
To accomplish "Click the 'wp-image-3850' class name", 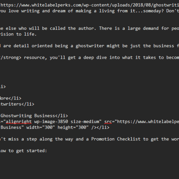I will 51,122.
